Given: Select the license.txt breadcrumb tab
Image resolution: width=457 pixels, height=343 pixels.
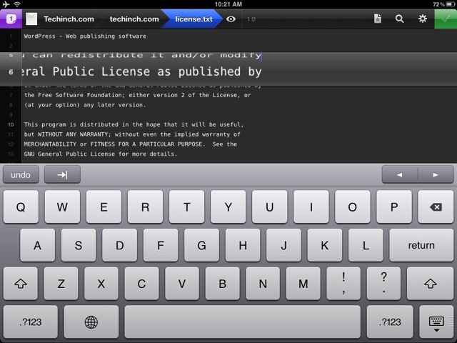Looking at the screenshot, I should click(x=194, y=19).
